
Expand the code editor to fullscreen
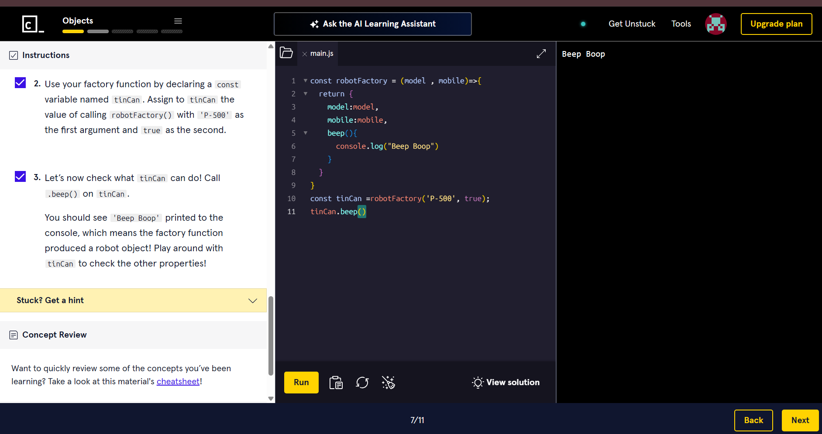(541, 53)
